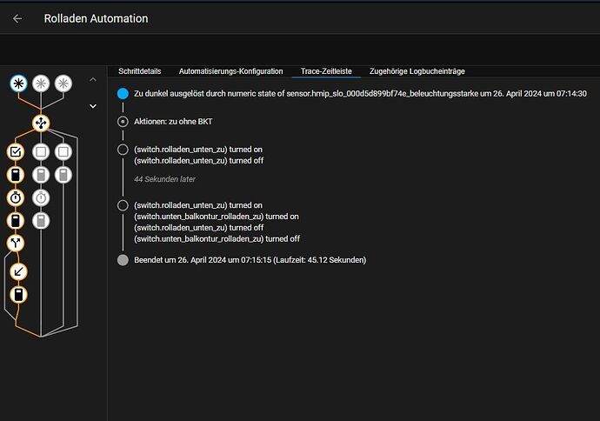600x421 pixels.
Task: Click the 44 Sekunden later text
Action: pos(164,179)
